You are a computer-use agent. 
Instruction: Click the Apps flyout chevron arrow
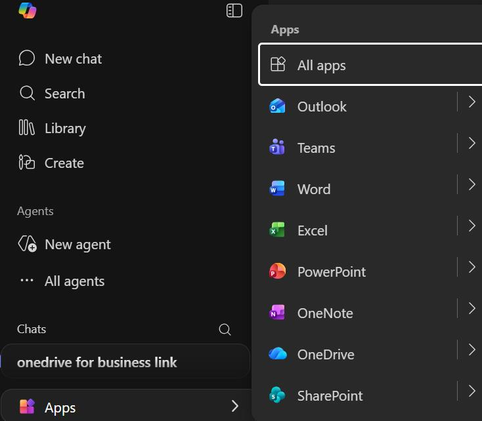point(235,406)
